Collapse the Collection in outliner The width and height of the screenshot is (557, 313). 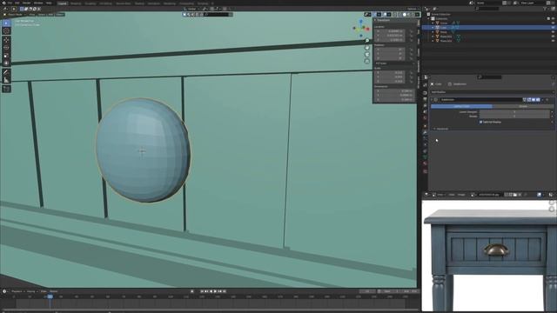tap(429, 18)
